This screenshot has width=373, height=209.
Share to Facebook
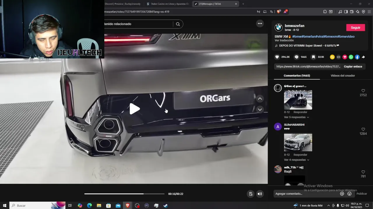(x=357, y=57)
